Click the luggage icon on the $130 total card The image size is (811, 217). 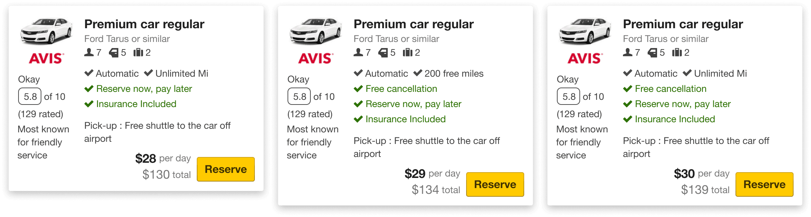[138, 52]
